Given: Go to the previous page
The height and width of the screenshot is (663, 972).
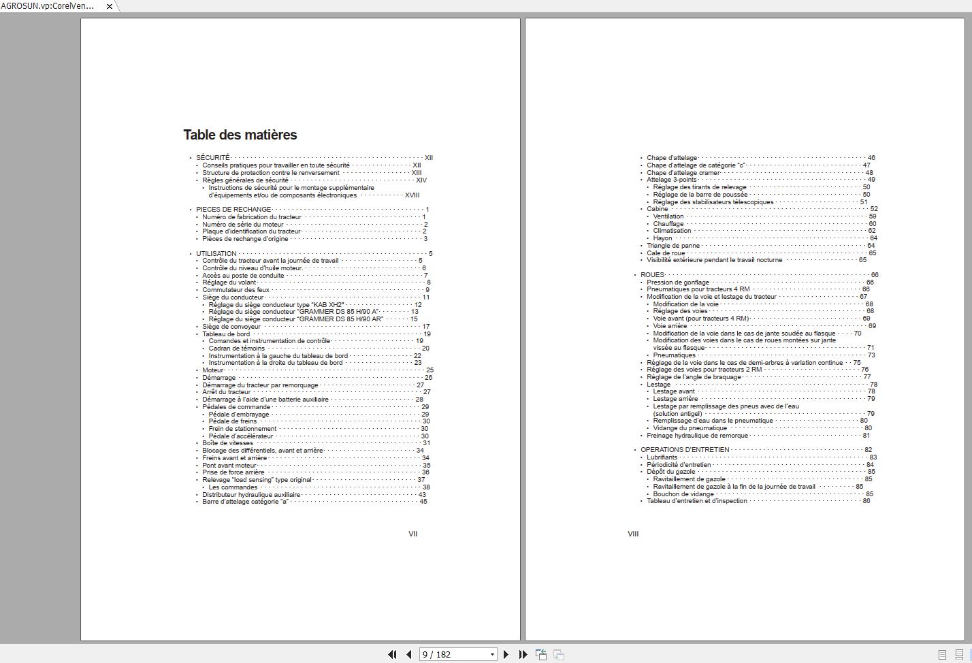Looking at the screenshot, I should point(408,654).
